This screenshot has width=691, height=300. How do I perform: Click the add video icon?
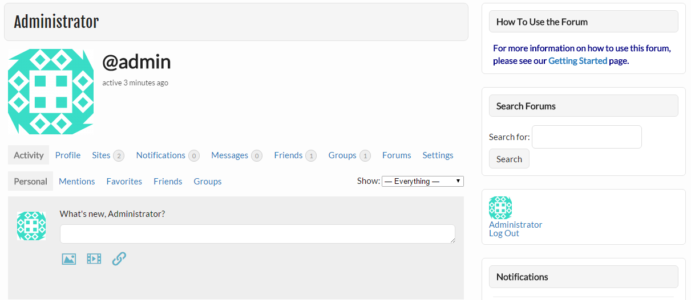(94, 259)
